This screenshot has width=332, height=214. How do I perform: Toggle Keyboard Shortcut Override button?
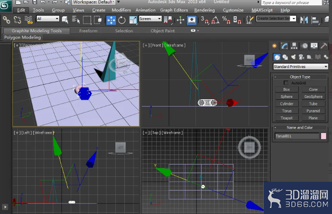point(192,20)
